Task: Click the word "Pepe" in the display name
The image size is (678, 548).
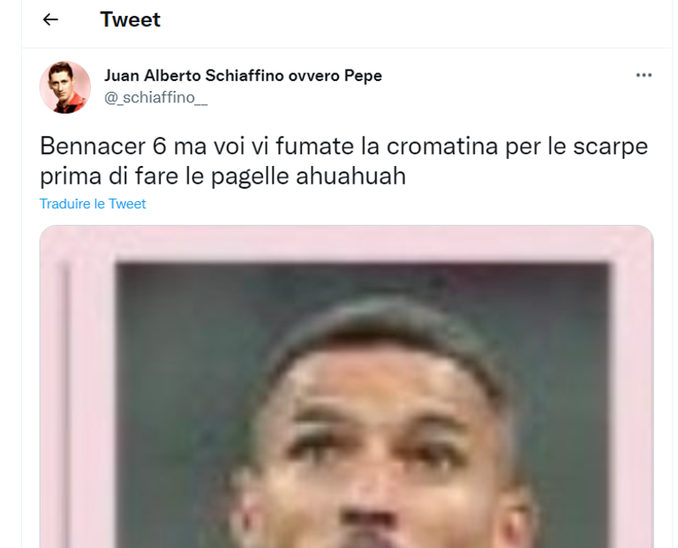Action: coord(363,76)
